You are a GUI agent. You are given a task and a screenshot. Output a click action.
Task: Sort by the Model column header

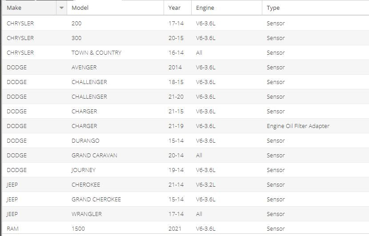coord(115,8)
